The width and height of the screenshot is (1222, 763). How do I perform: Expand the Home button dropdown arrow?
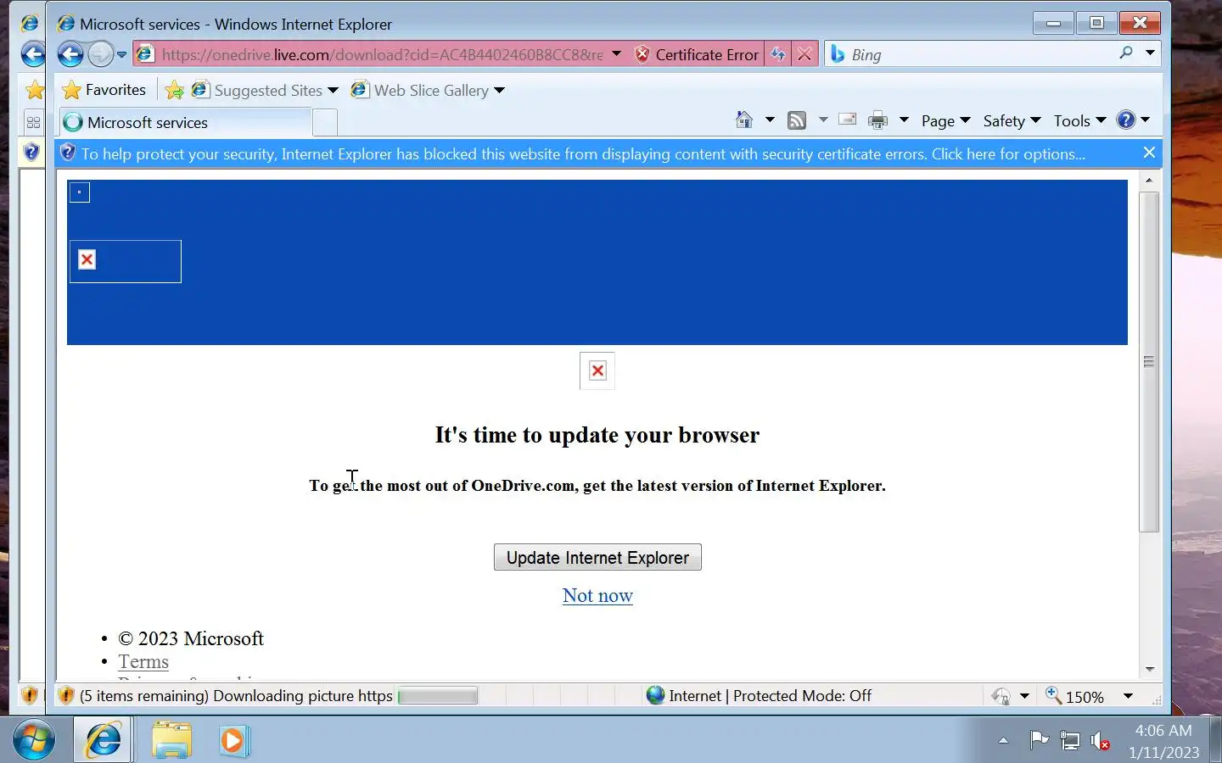pyautogui.click(x=770, y=120)
